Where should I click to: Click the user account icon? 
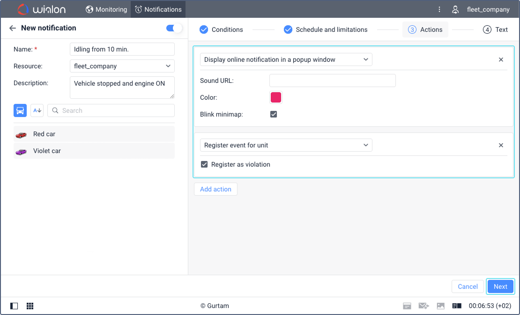(x=455, y=9)
